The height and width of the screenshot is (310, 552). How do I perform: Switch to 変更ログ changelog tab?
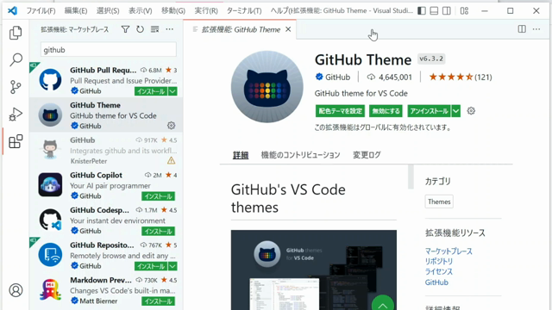(367, 155)
